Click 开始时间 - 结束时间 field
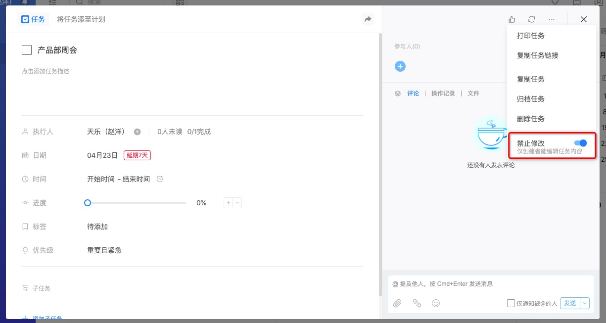 [119, 179]
